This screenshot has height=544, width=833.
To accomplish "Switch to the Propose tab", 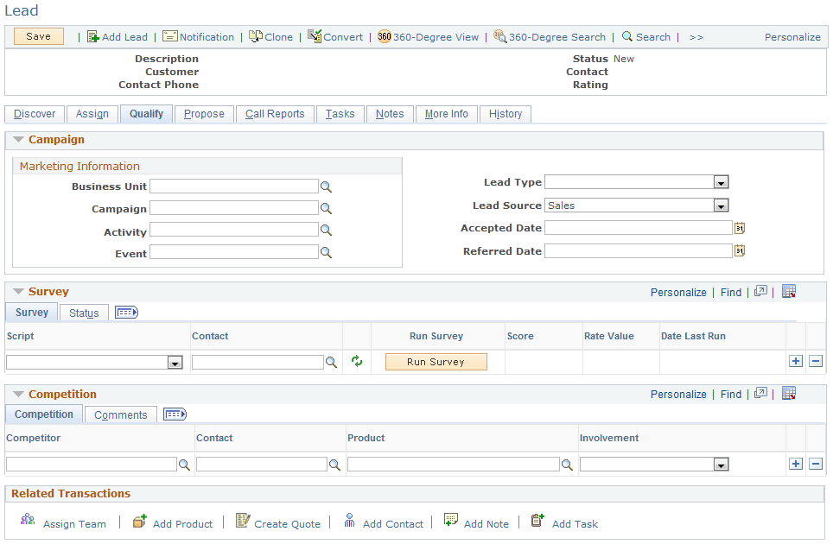I will pos(204,114).
